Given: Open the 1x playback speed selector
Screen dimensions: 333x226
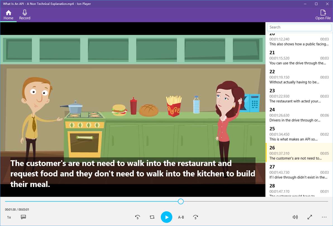Looking at the screenshot, I should pos(9,217).
